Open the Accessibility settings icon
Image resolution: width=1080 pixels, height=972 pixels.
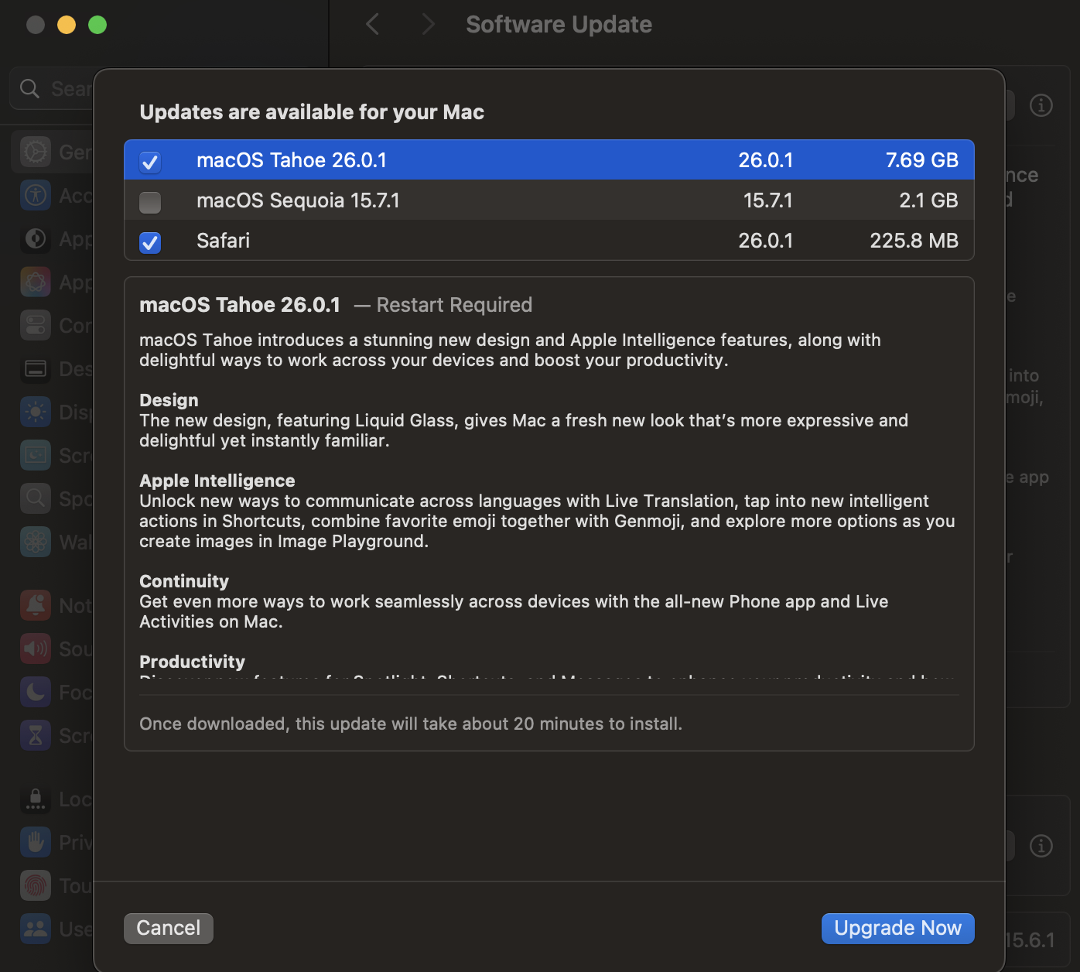36,195
